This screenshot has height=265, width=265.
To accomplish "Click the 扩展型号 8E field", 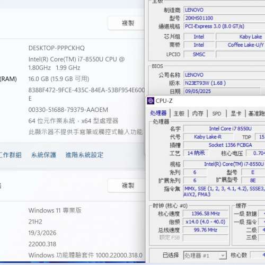I will pyautogui.click(x=253, y=180).
